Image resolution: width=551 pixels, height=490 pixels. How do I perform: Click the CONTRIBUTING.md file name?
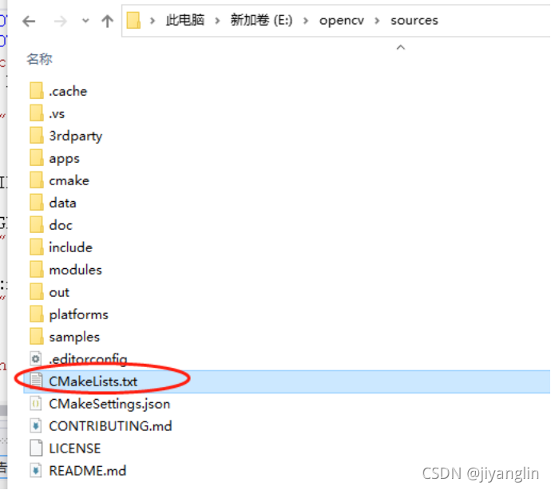point(111,426)
